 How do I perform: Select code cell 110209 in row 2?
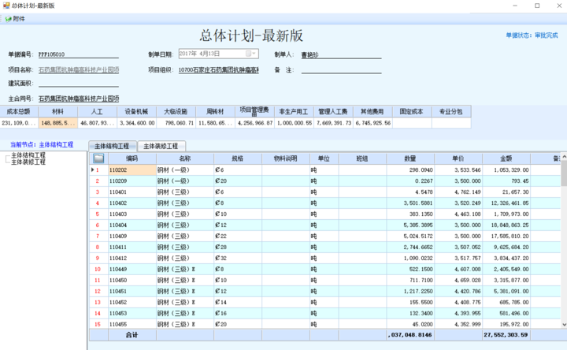coord(132,181)
